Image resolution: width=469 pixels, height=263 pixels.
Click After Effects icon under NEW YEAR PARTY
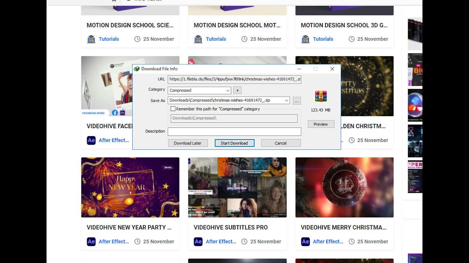pos(91,241)
